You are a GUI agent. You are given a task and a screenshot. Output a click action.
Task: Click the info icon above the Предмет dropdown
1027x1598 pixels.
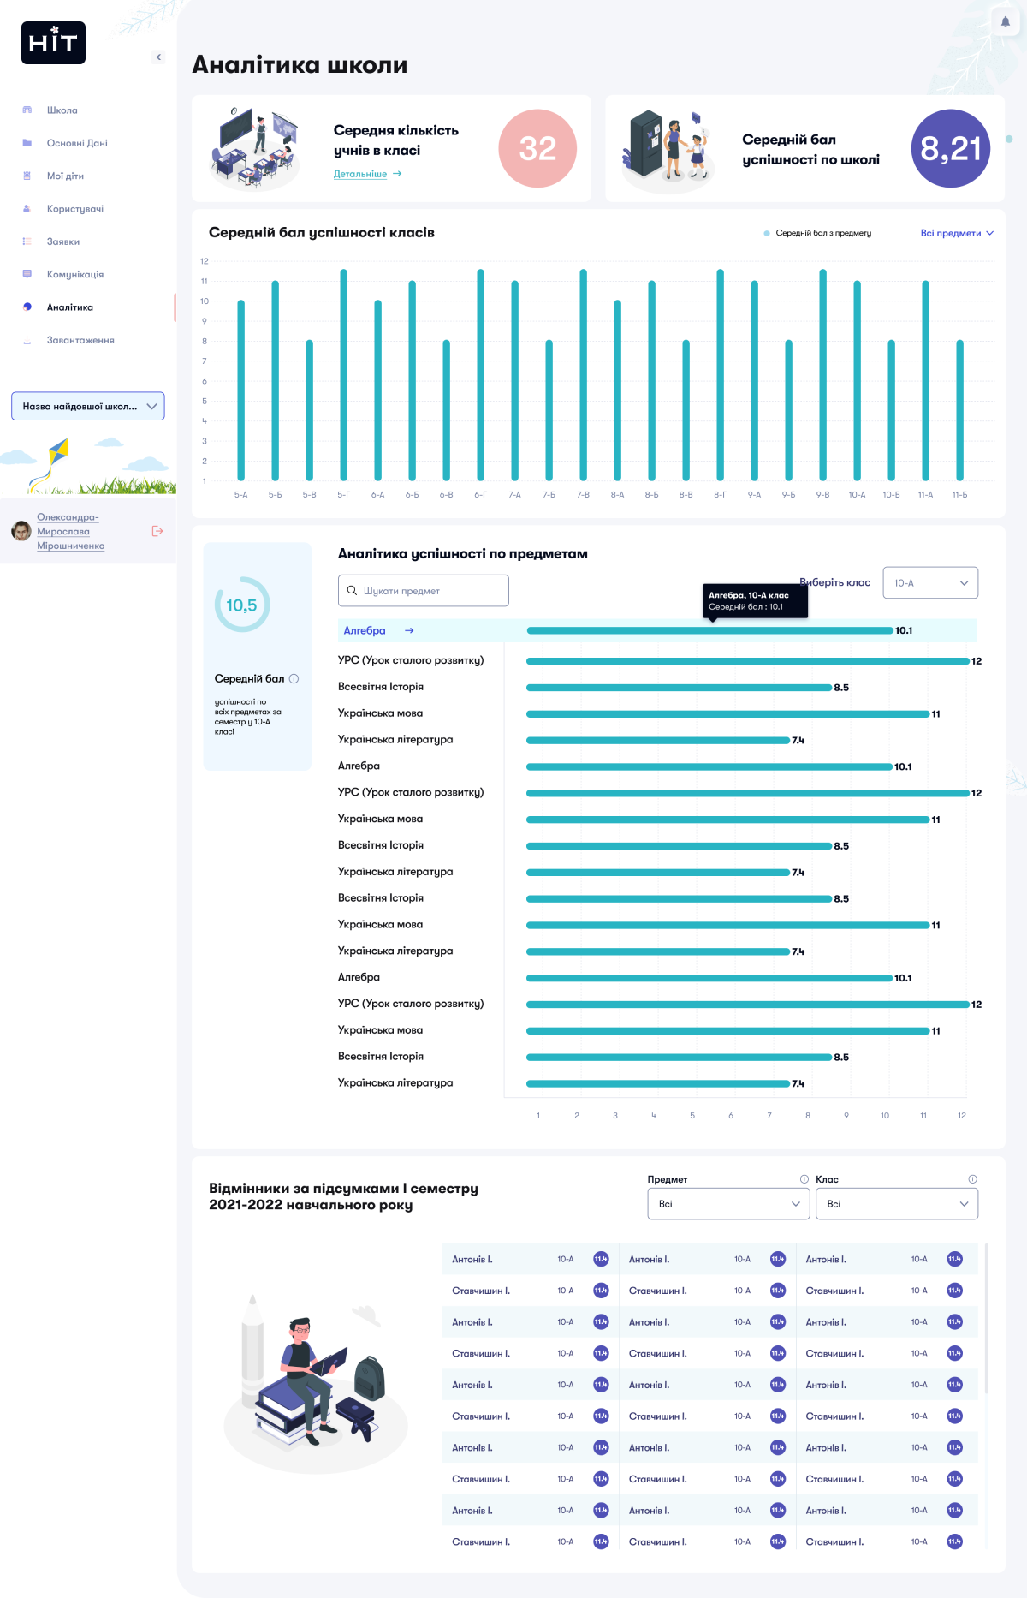coord(804,1179)
